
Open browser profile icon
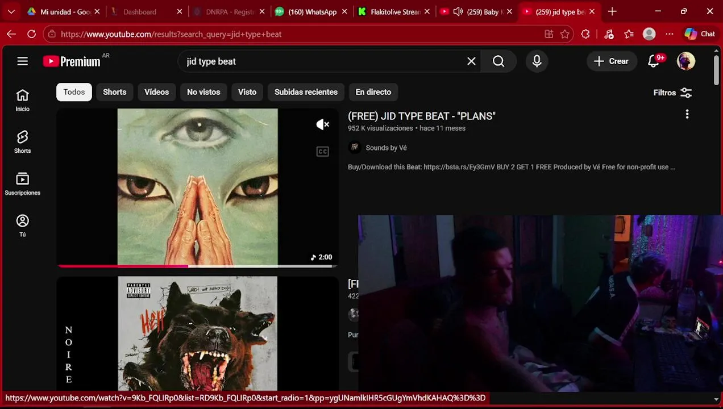coord(649,34)
